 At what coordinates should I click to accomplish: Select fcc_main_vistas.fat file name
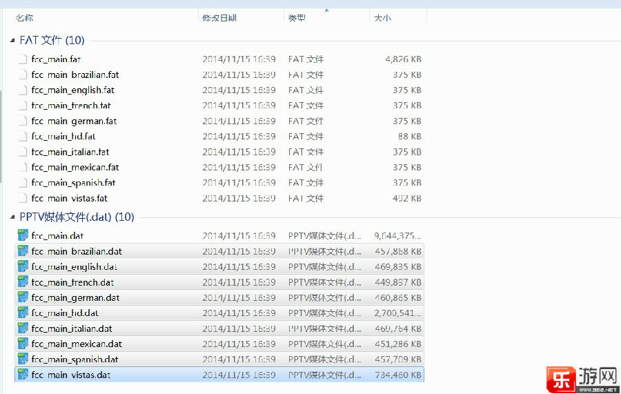pos(69,198)
